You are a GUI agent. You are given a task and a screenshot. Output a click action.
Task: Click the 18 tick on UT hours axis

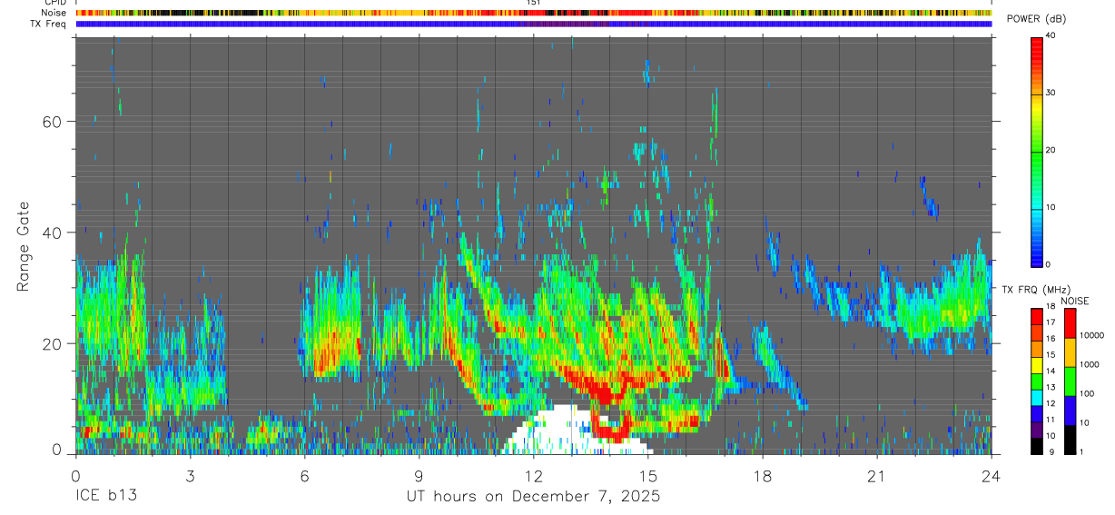click(763, 475)
